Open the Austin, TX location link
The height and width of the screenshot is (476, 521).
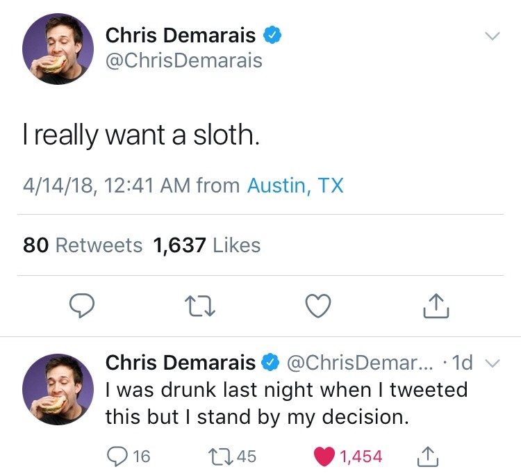[295, 186]
